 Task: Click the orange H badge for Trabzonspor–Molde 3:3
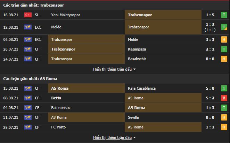pyautogui.click(x=224, y=39)
